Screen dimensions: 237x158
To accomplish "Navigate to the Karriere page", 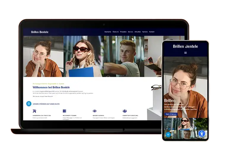I will tap(145, 32).
